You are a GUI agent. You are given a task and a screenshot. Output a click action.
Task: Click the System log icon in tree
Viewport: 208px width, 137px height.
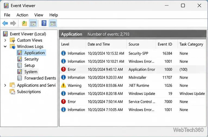20,72
